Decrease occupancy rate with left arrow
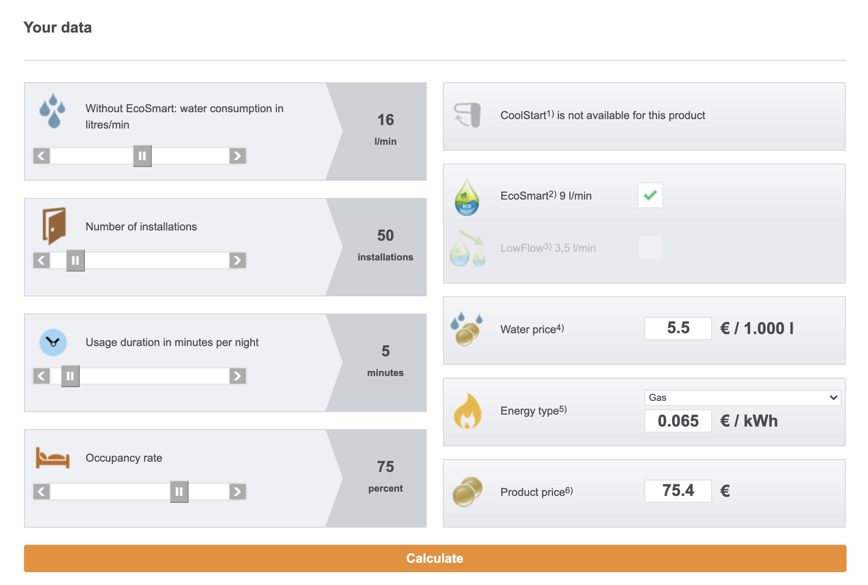Screen dimensions: 868x585 coord(42,491)
